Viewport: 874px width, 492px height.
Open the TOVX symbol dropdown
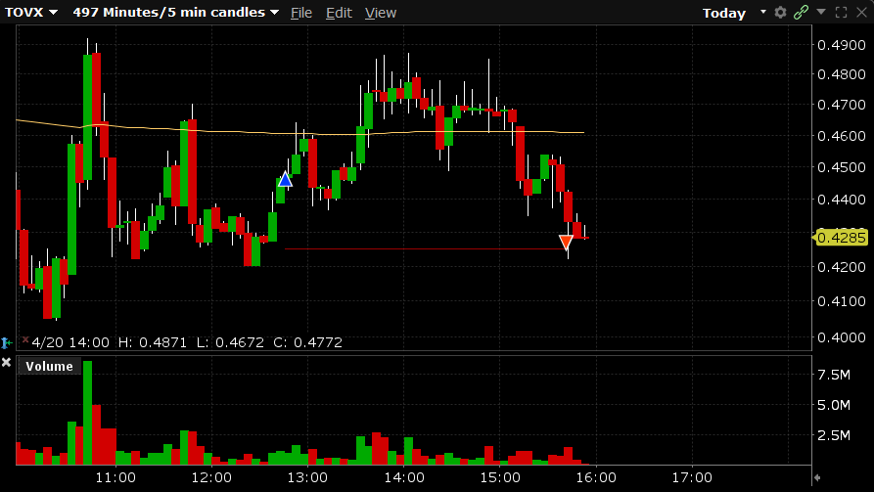click(31, 13)
